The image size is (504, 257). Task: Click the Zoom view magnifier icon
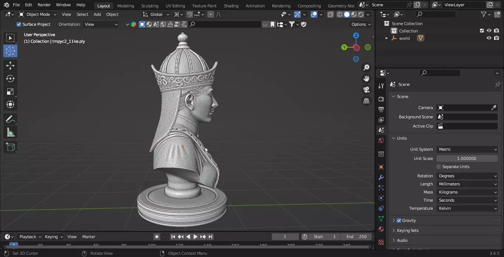366,67
